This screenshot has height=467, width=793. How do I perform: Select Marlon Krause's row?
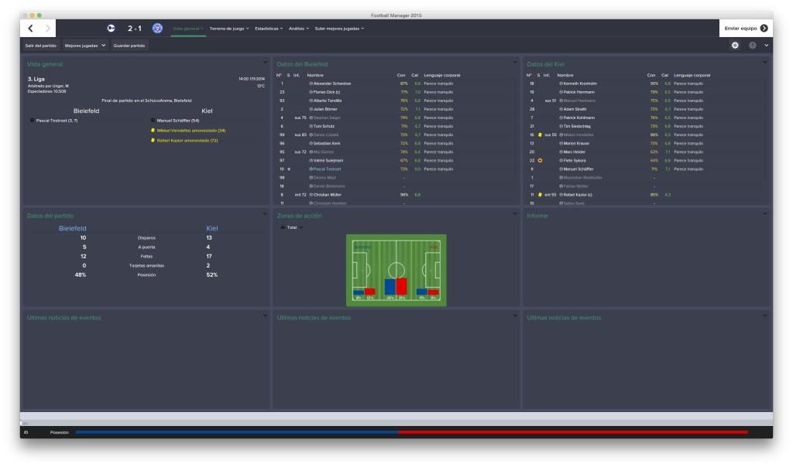pyautogui.click(x=646, y=143)
